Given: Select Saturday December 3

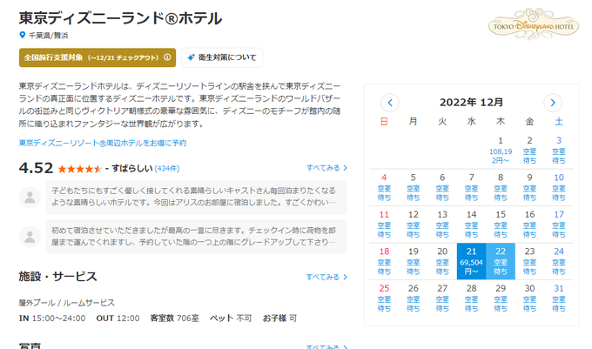Looking at the screenshot, I should click(x=559, y=151).
